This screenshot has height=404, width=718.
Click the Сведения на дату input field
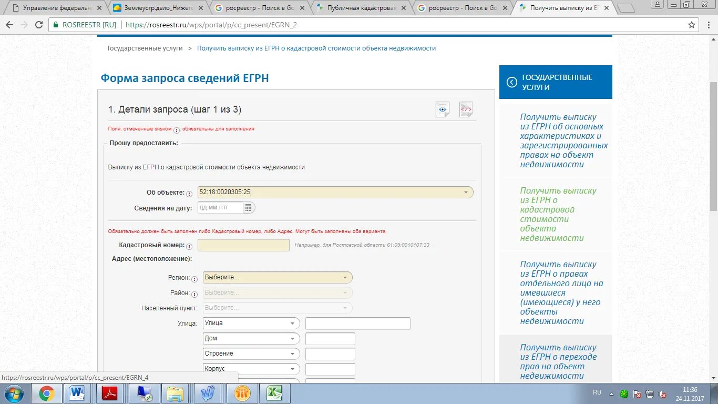click(x=220, y=208)
